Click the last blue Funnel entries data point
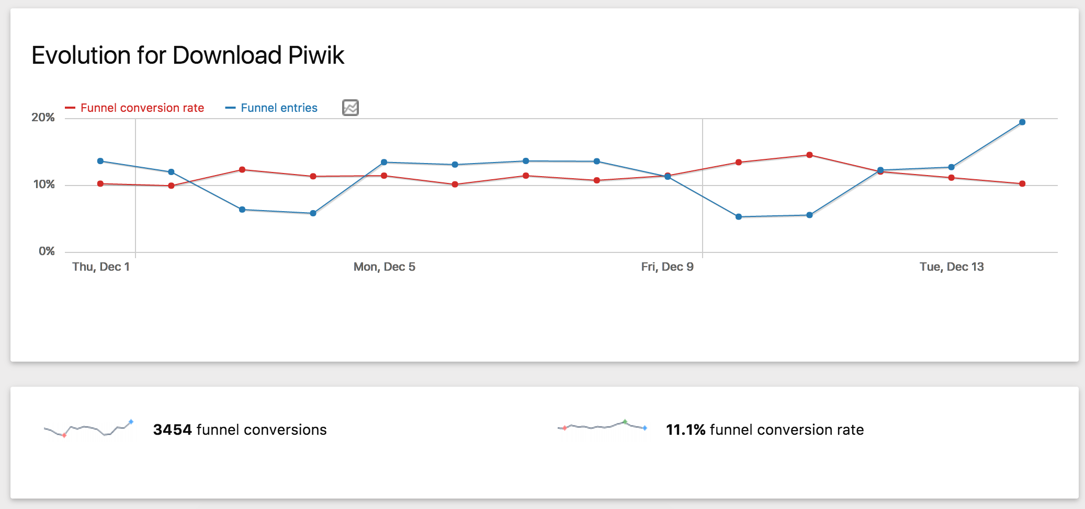Screen dimensions: 1085x509 tap(1022, 122)
